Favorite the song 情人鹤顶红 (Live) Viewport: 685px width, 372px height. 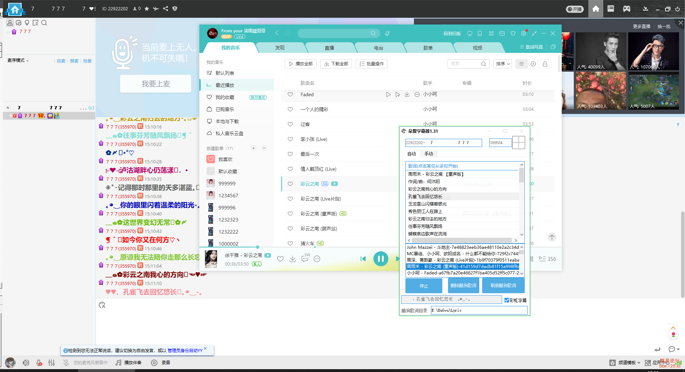pyautogui.click(x=290, y=169)
